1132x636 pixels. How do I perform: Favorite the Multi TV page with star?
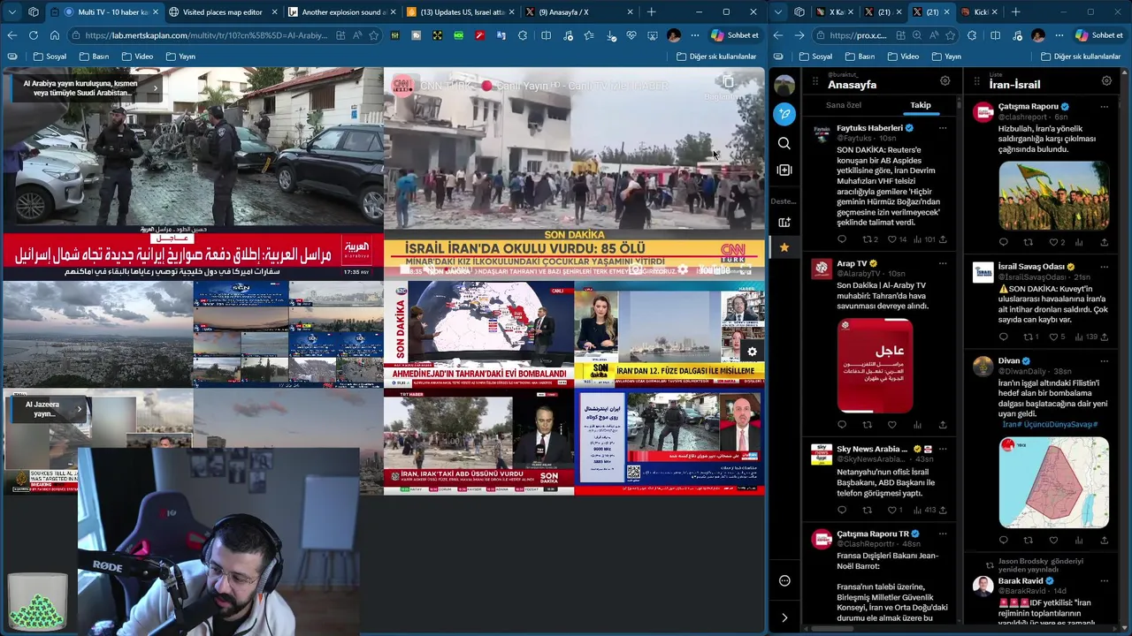[x=374, y=35]
